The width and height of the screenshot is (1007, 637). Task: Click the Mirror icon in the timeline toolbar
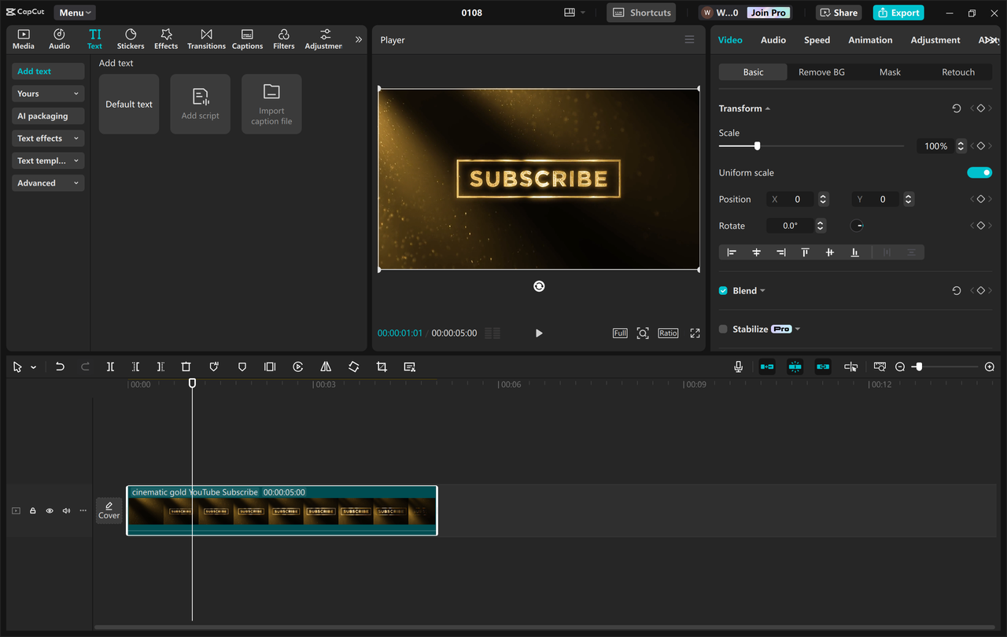click(x=326, y=366)
